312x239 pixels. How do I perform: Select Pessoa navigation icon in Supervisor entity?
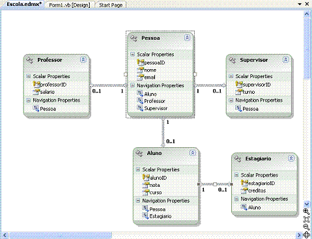pyautogui.click(x=238, y=108)
